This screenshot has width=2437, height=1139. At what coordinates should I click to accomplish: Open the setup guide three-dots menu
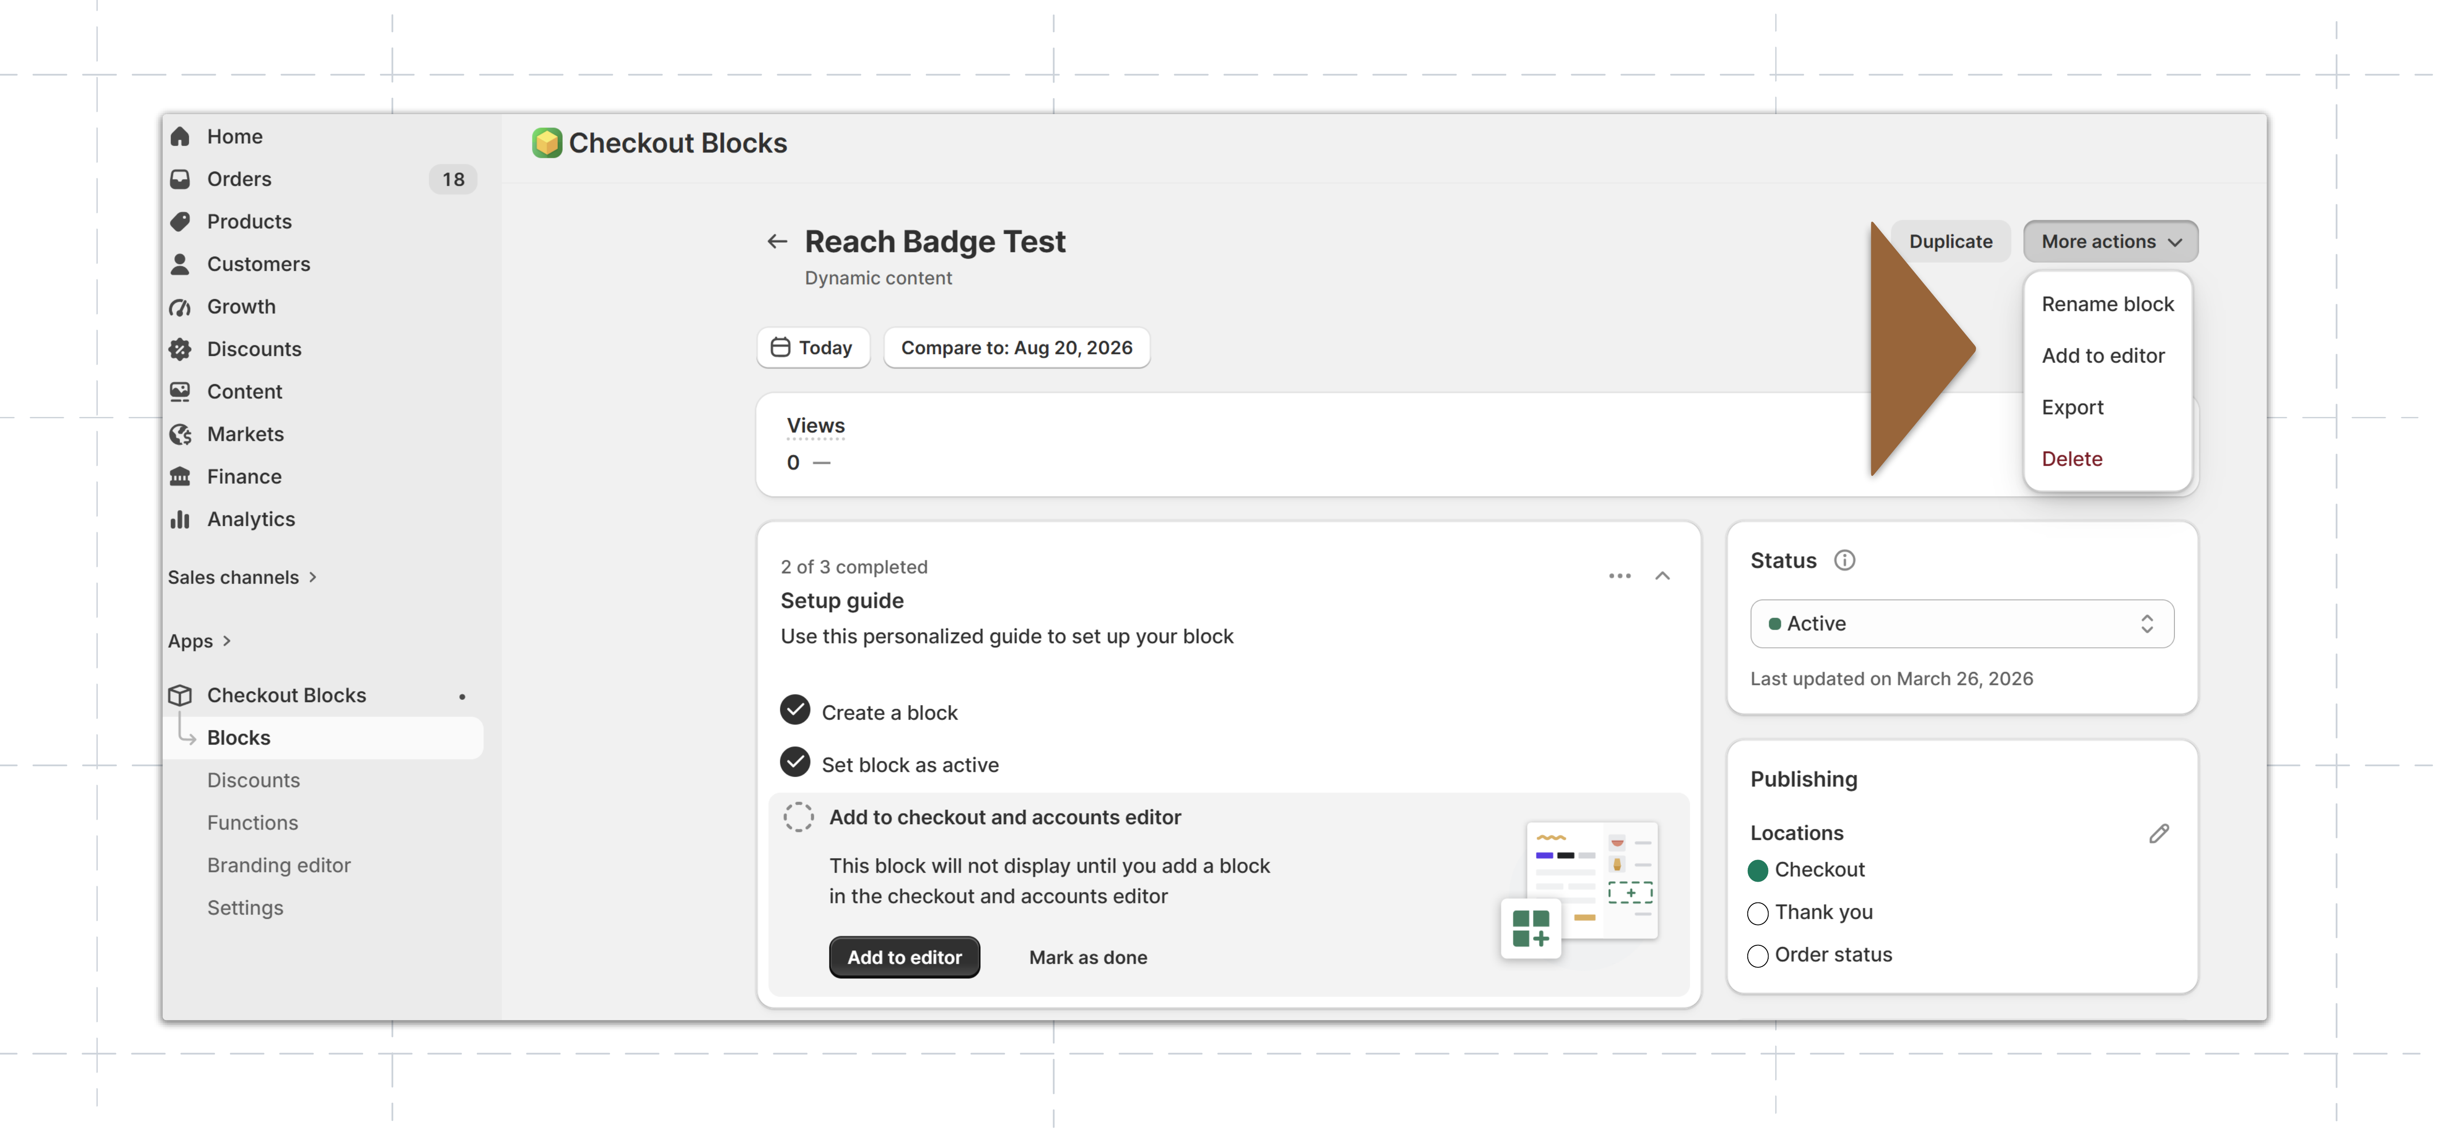[1620, 576]
